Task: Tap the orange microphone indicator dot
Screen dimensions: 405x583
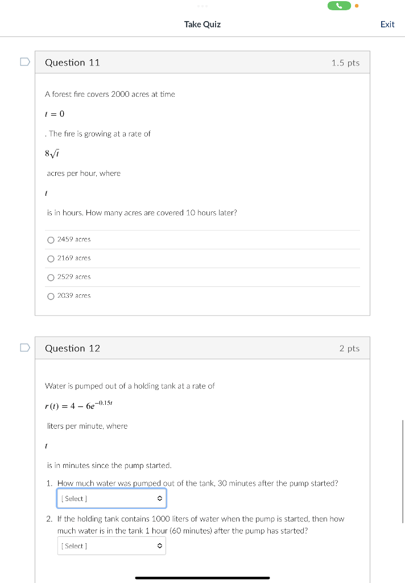Action: (x=357, y=6)
